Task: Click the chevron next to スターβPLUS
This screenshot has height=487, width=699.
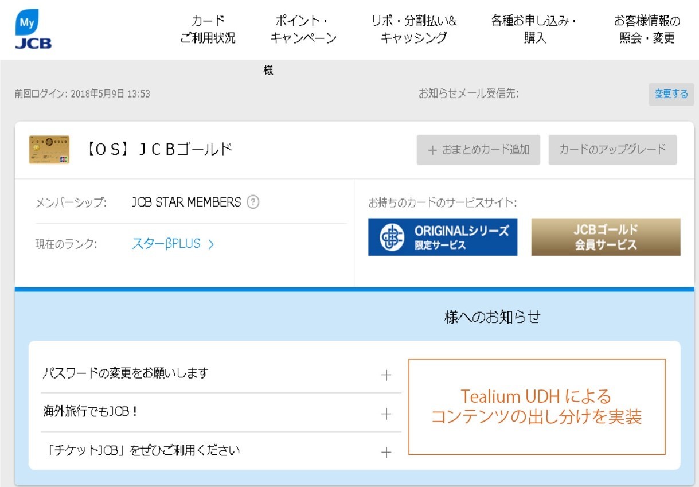Action: click(x=211, y=244)
